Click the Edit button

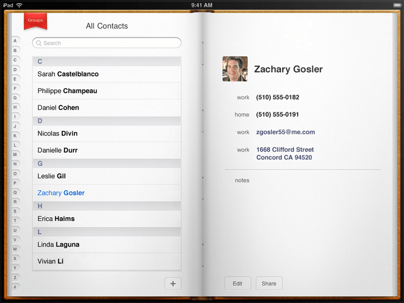(x=238, y=284)
